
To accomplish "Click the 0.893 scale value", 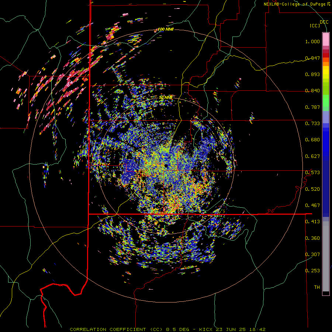I will point(312,74).
